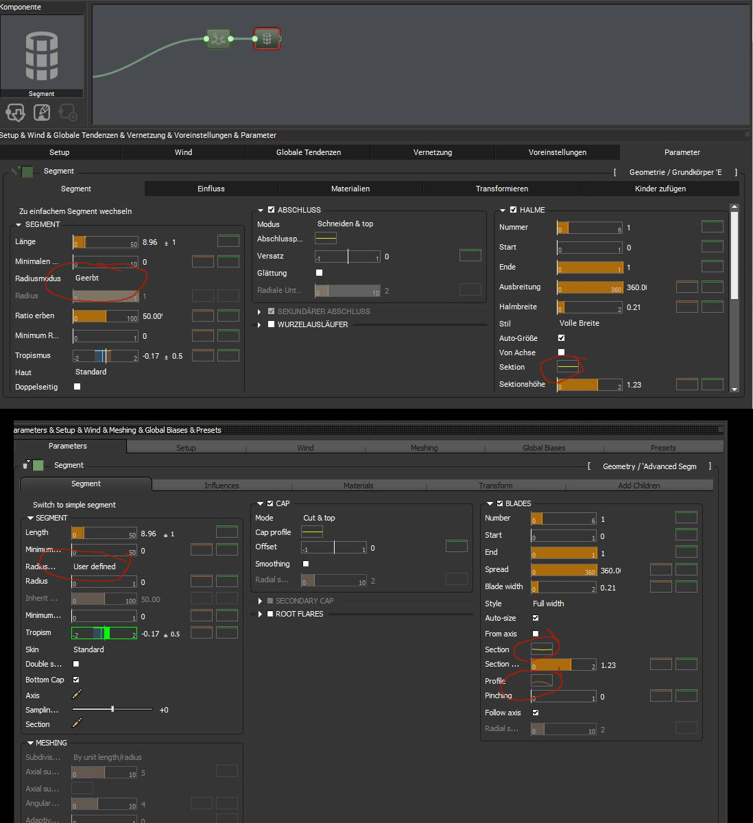The width and height of the screenshot is (753, 823).
Task: Click the green square icon beside the German Segment title
Action: point(27,171)
